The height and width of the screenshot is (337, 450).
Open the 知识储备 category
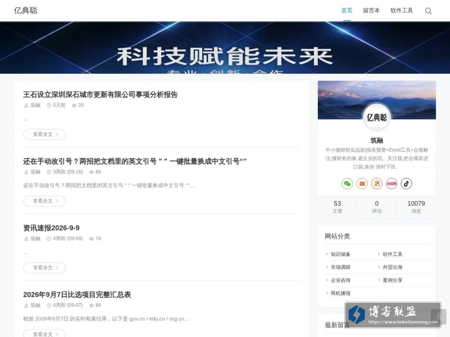coord(340,254)
